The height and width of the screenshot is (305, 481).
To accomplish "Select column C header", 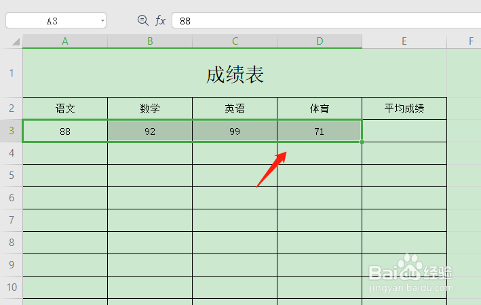I will click(x=235, y=41).
